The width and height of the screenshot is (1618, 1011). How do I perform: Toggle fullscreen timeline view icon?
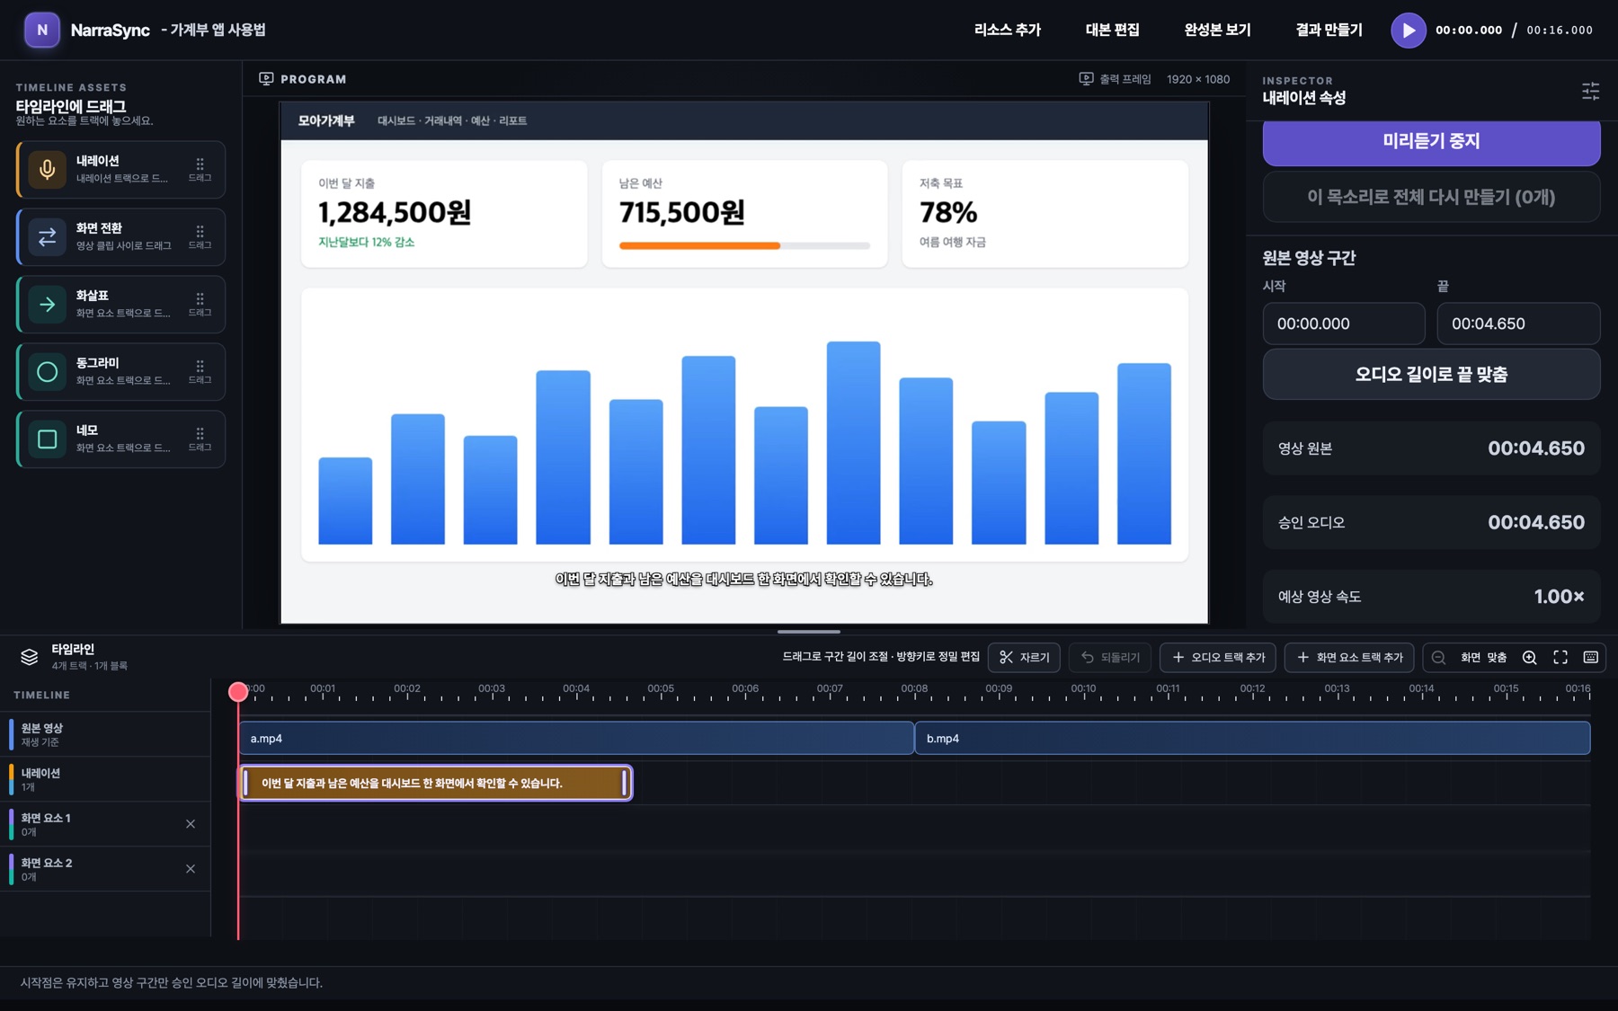pyautogui.click(x=1560, y=658)
